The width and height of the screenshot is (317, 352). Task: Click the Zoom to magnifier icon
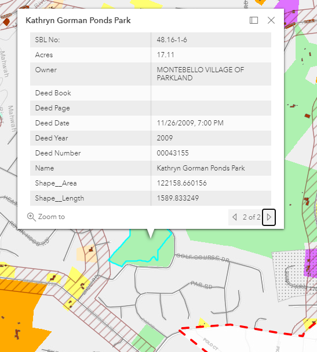pos(31,217)
